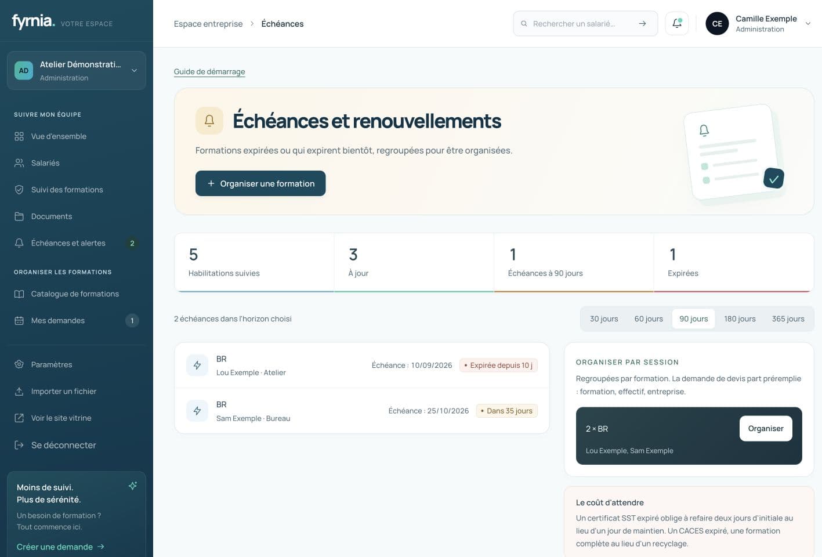
Task: Click the Échéances et alertes bell icon
Action: tap(19, 243)
